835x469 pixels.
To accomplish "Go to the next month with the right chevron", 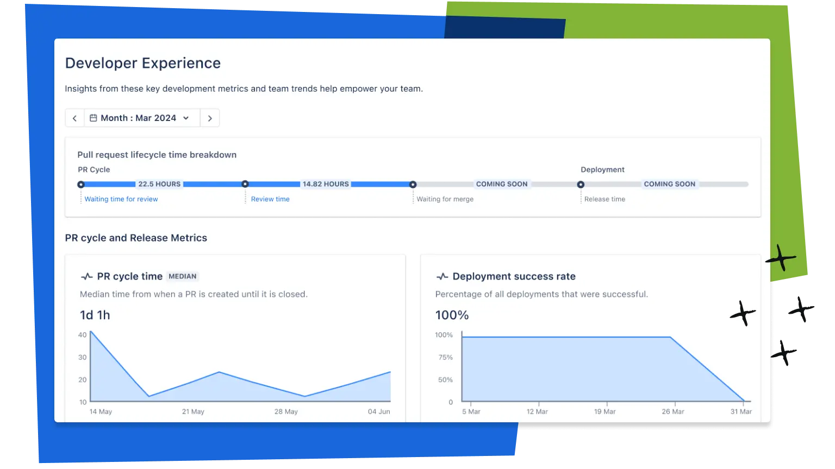I will [x=210, y=118].
